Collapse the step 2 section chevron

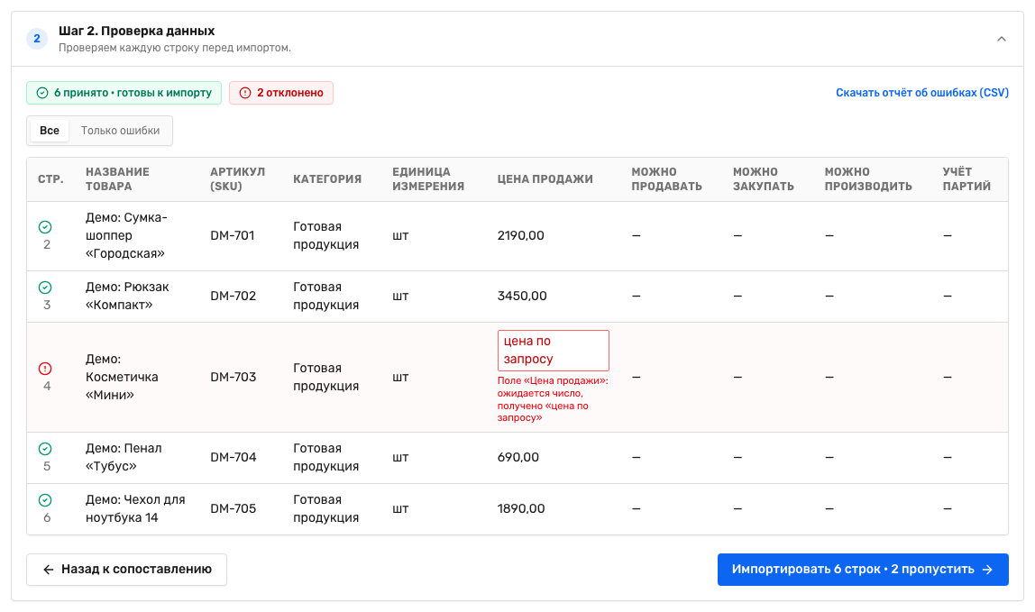(x=1002, y=39)
